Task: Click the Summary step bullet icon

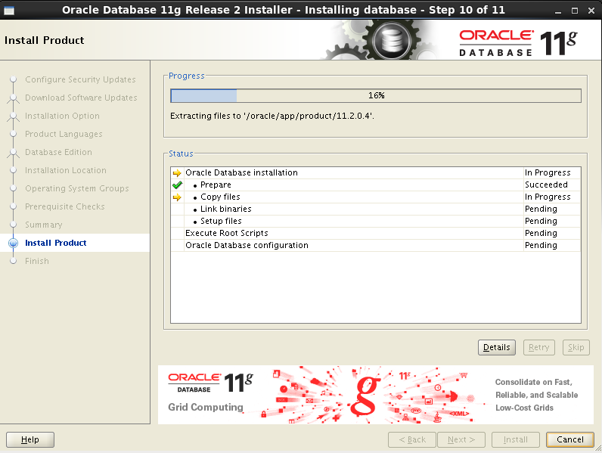Action: (13, 225)
